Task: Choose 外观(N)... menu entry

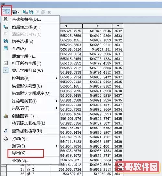Action: (30, 161)
